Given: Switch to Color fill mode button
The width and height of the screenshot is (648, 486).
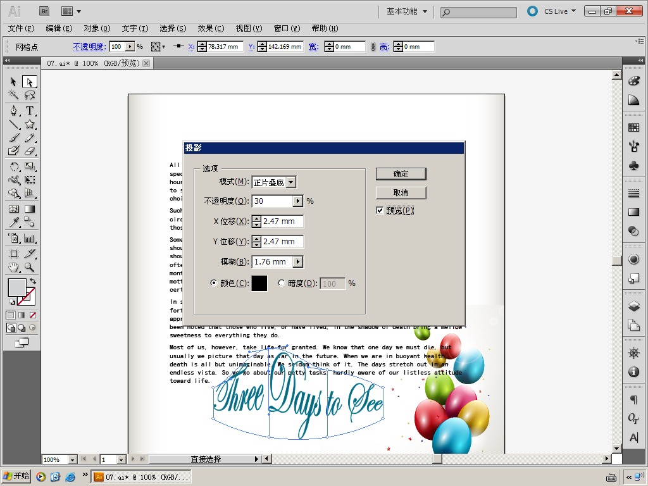Looking at the screenshot, I should click(11, 315).
